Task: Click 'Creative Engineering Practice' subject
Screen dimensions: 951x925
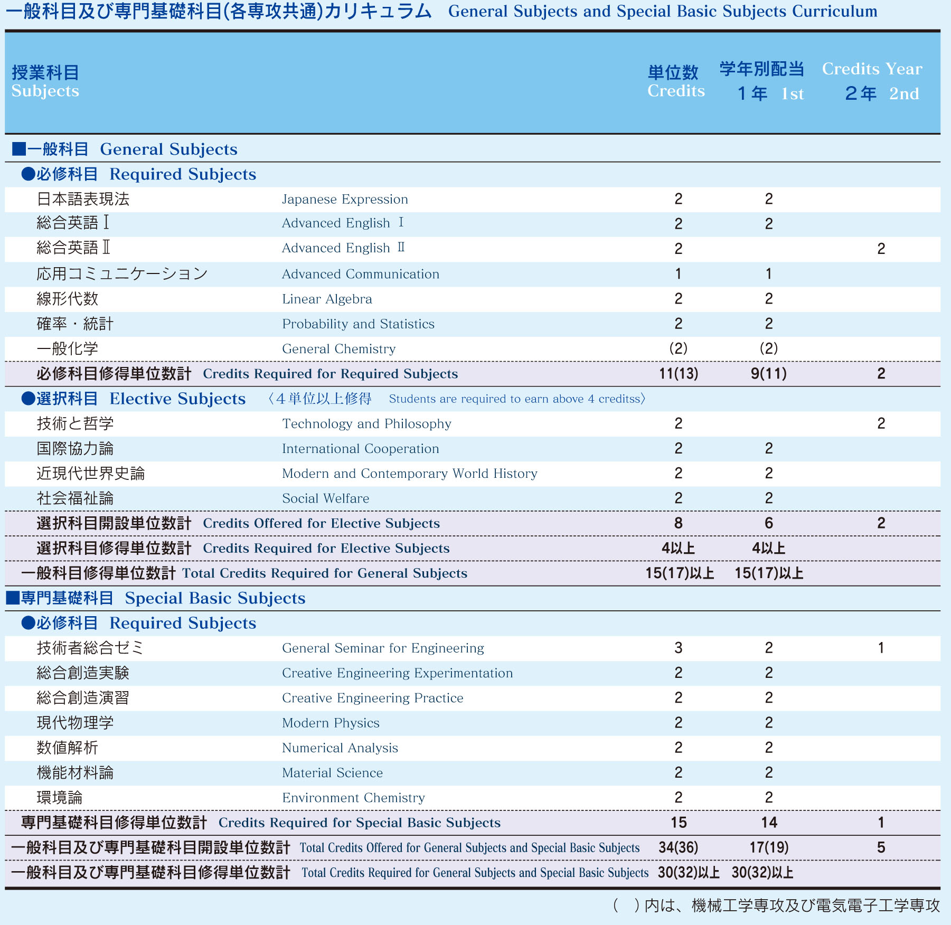Action: [x=373, y=697]
